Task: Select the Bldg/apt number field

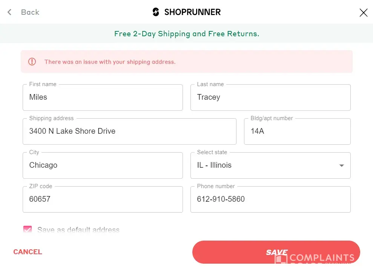Action: pyautogui.click(x=297, y=131)
